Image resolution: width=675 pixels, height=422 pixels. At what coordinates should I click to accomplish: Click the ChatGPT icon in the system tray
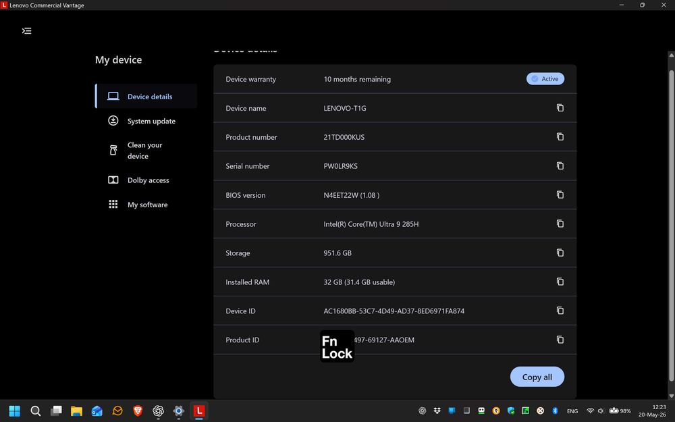coord(423,411)
